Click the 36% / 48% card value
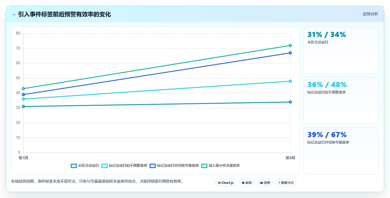 327,85
